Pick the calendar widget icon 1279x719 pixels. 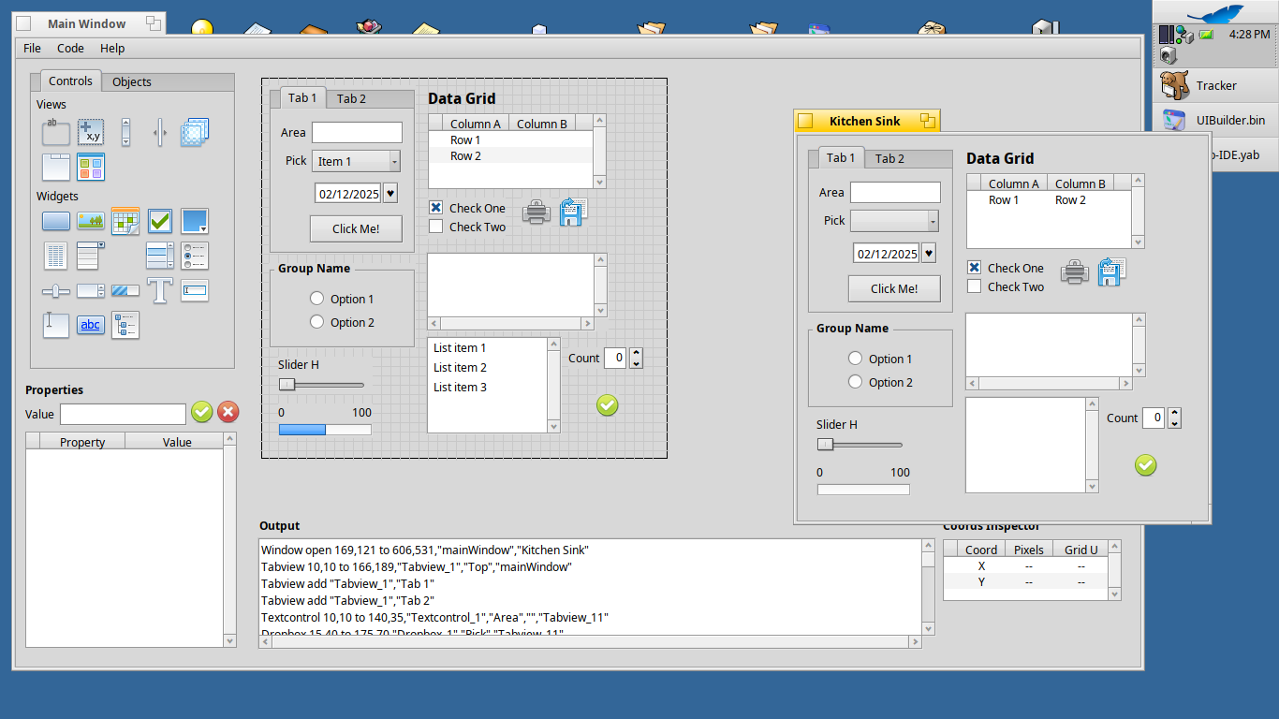click(x=125, y=221)
